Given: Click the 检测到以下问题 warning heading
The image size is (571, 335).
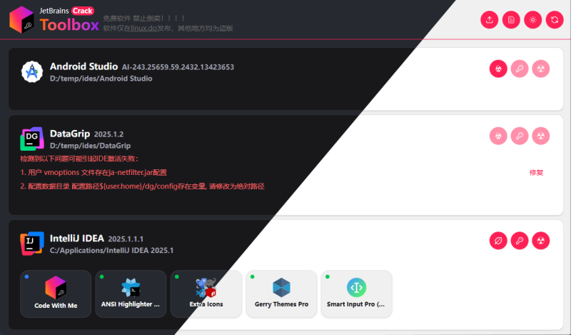Looking at the screenshot, I should coord(79,159).
